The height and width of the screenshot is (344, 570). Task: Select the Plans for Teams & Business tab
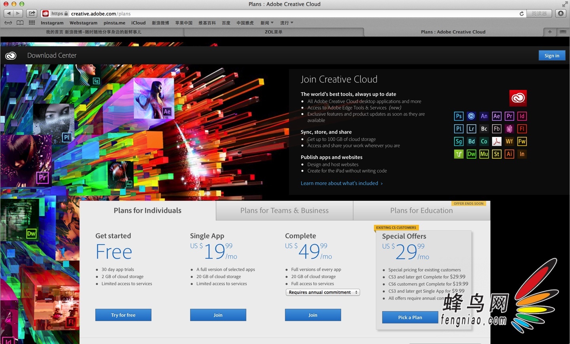tap(284, 211)
